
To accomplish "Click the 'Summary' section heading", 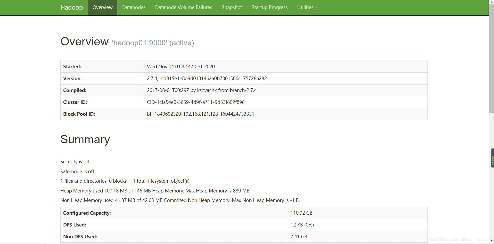I will 85,139.
